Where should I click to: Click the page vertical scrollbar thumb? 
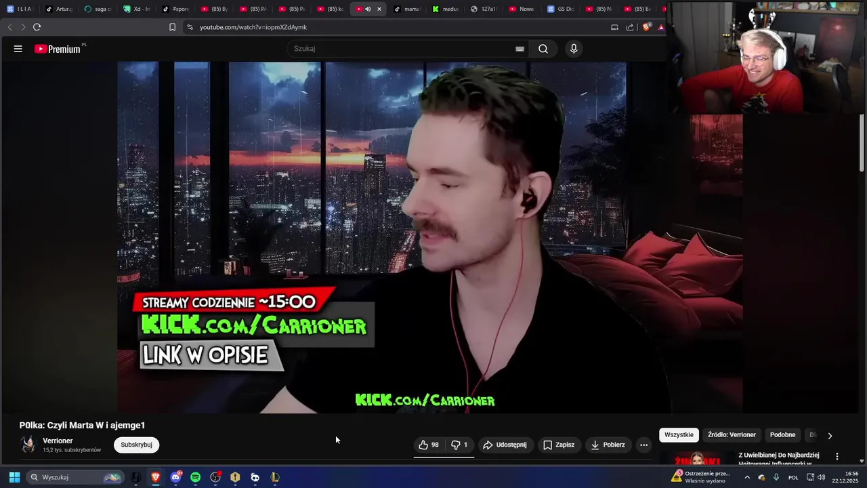pyautogui.click(x=862, y=142)
